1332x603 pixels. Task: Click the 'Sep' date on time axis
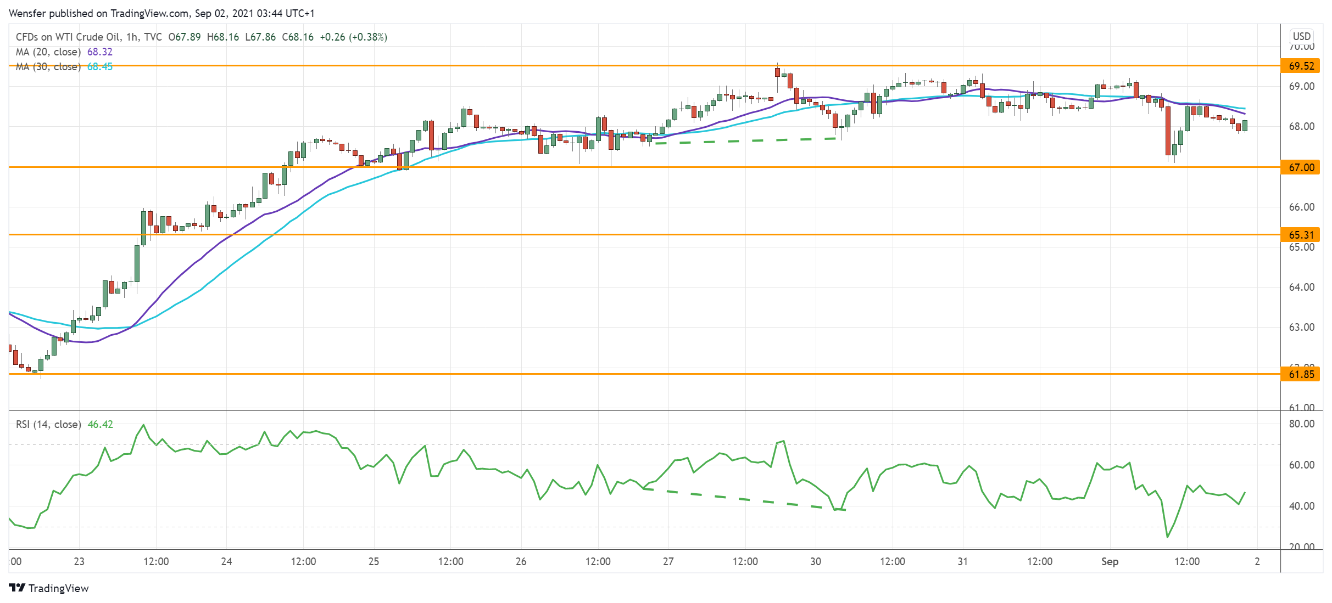tap(1110, 561)
